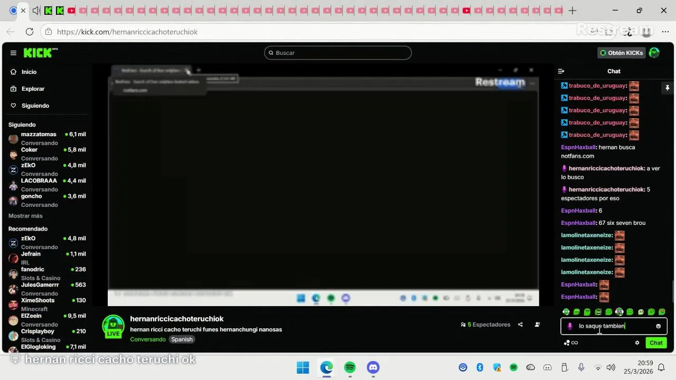The width and height of the screenshot is (676, 380).
Task: Open Siguiendo in sidebar navigation
Action: click(x=35, y=106)
